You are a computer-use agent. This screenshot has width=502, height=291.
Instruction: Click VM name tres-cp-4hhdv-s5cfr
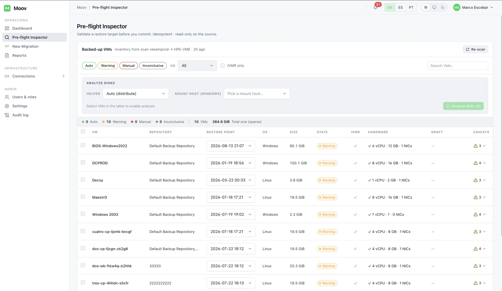tap(110, 283)
